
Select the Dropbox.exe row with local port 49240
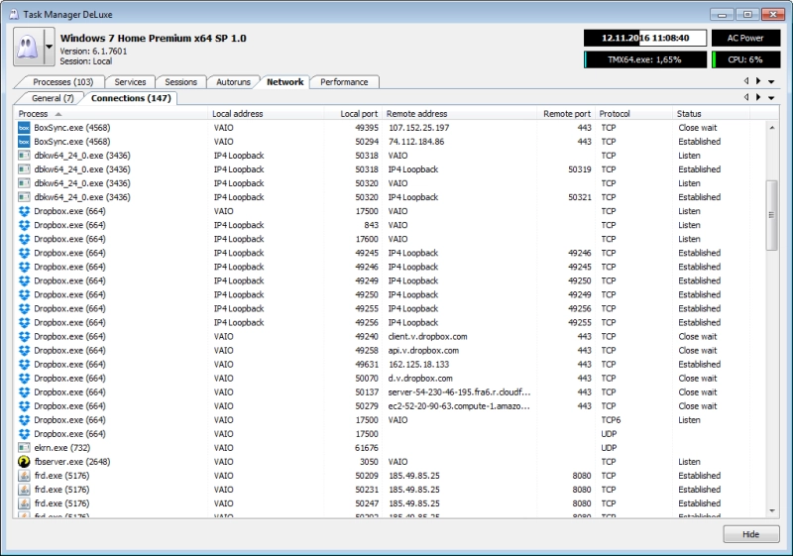coord(390,337)
